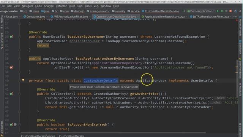
Task: Click CustomUserDetailsService in navigation bar
Action: coord(160,11)
